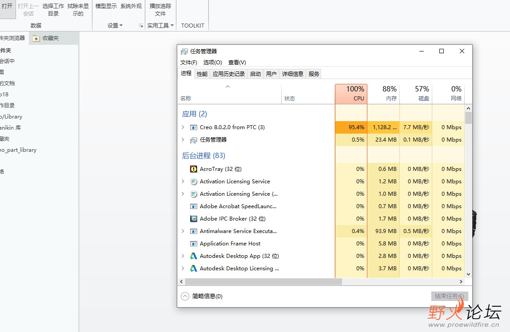Click 模型显示 in Creo ribbon

[x=106, y=6]
